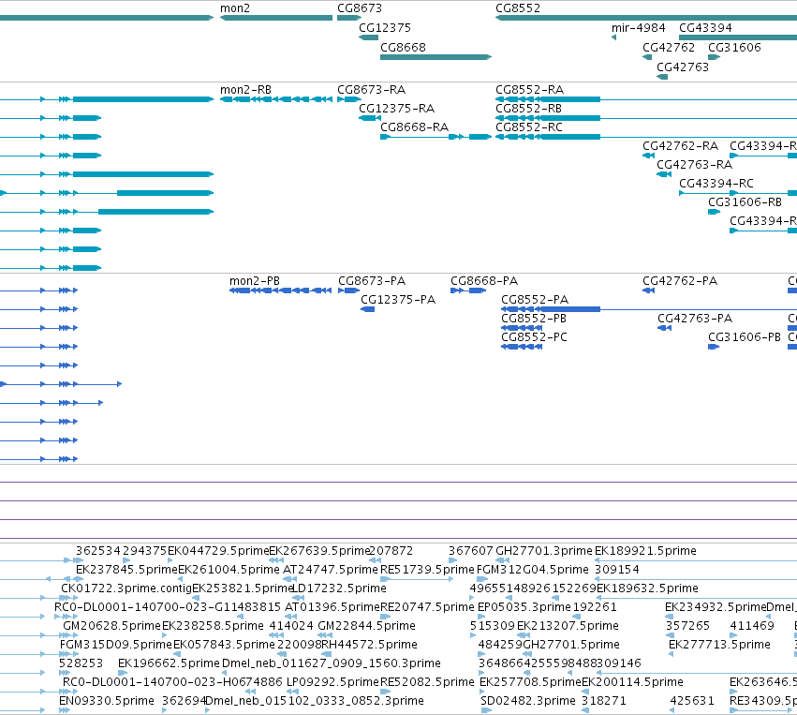Select the CG42763-PA protein label

coord(695,319)
